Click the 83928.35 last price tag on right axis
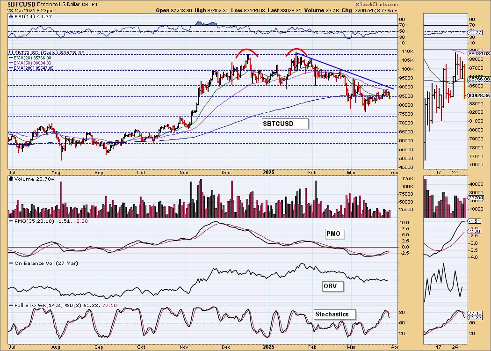491x351 pixels. coord(479,95)
